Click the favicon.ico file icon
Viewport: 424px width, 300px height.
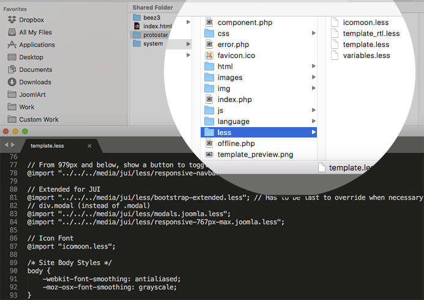[x=209, y=55]
